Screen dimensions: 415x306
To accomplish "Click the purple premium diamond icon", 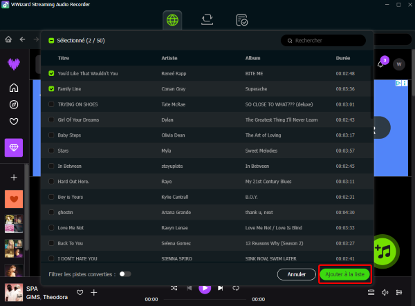I will tap(14, 147).
